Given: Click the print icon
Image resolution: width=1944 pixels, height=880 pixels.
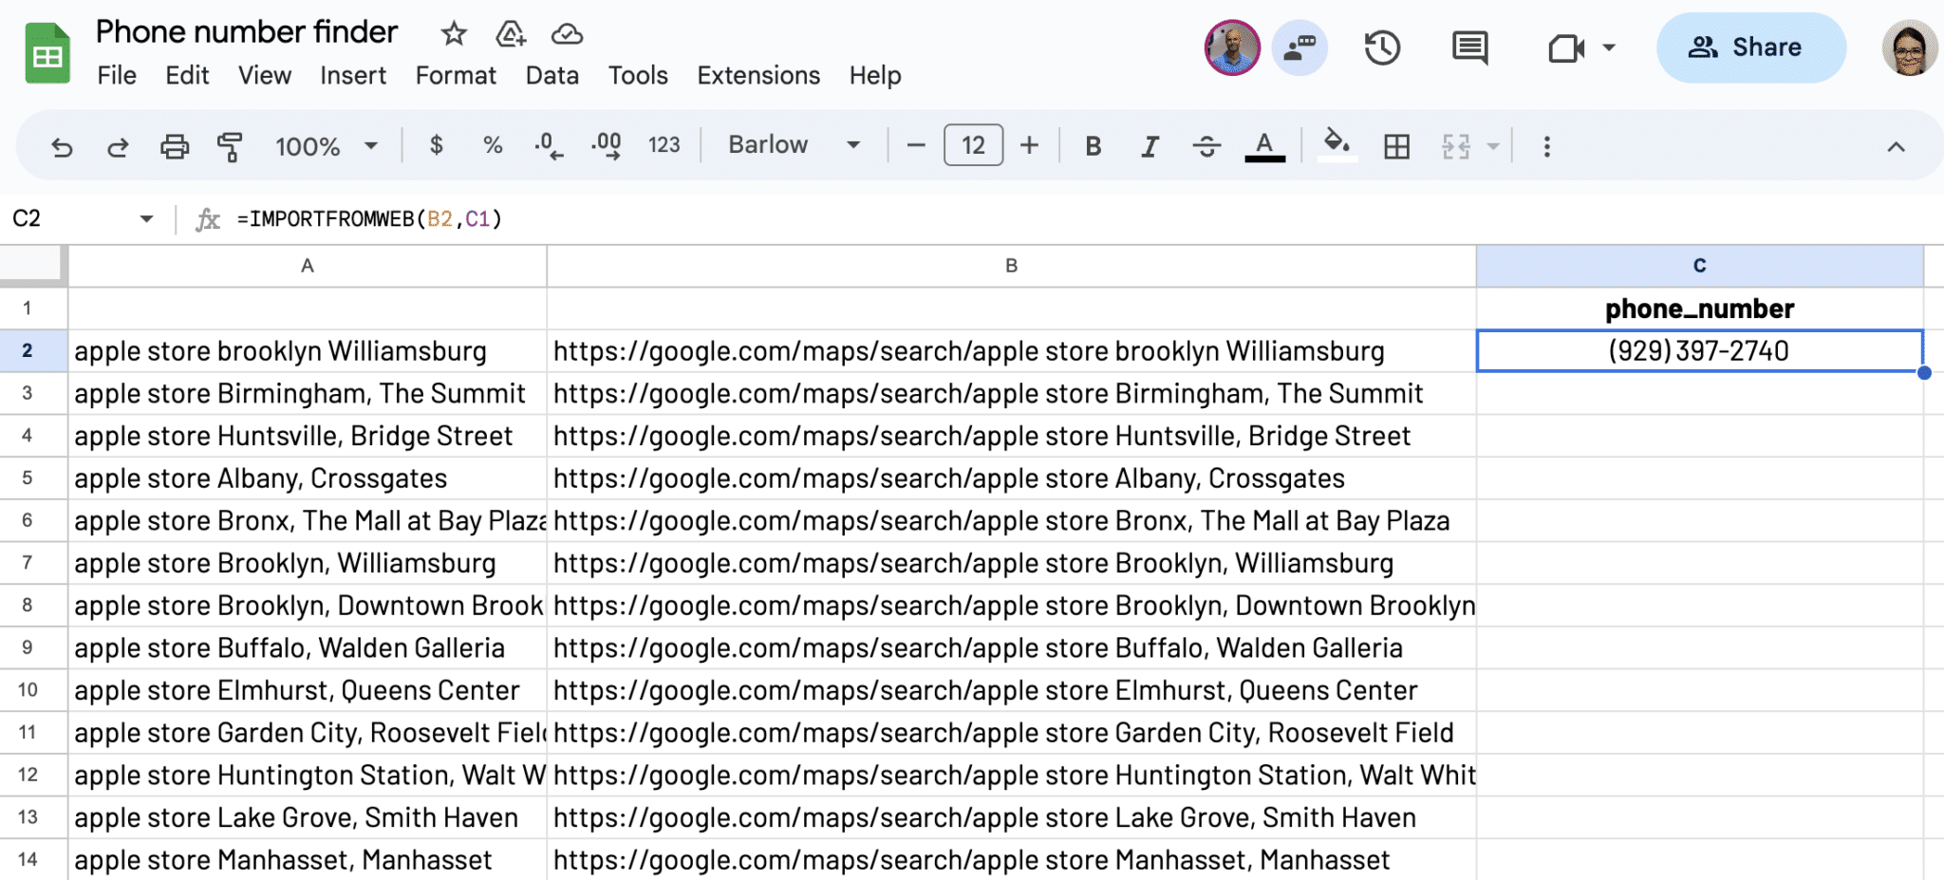Looking at the screenshot, I should click(174, 147).
